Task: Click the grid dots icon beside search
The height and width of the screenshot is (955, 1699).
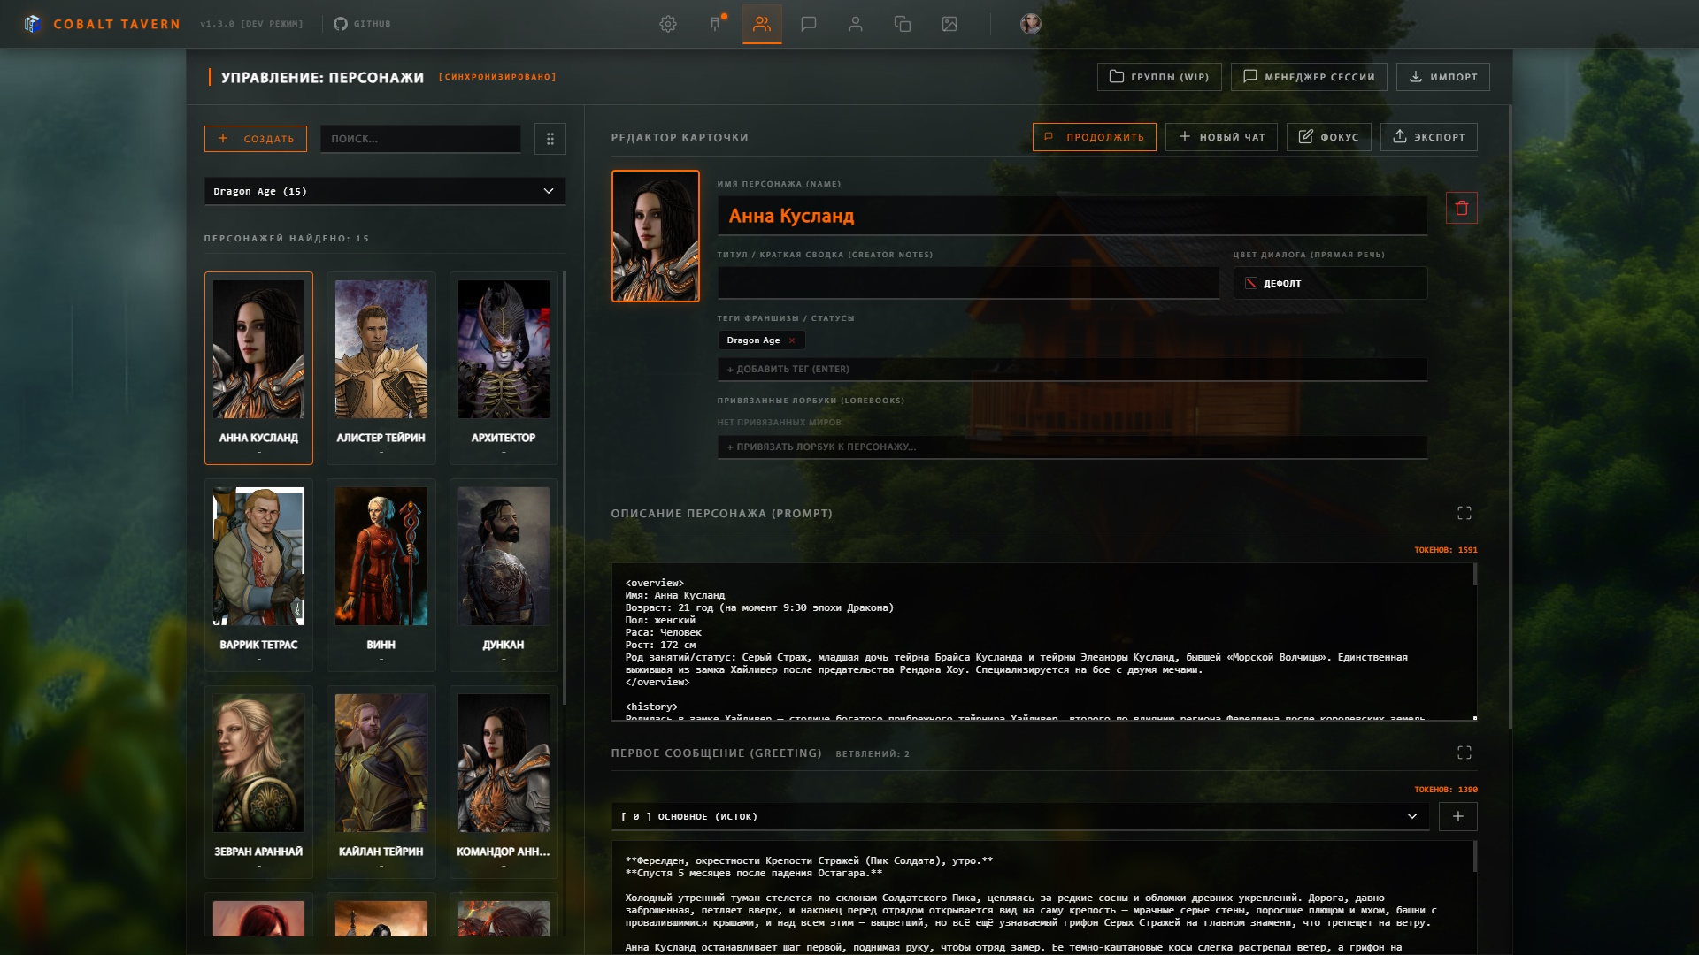Action: 550,139
